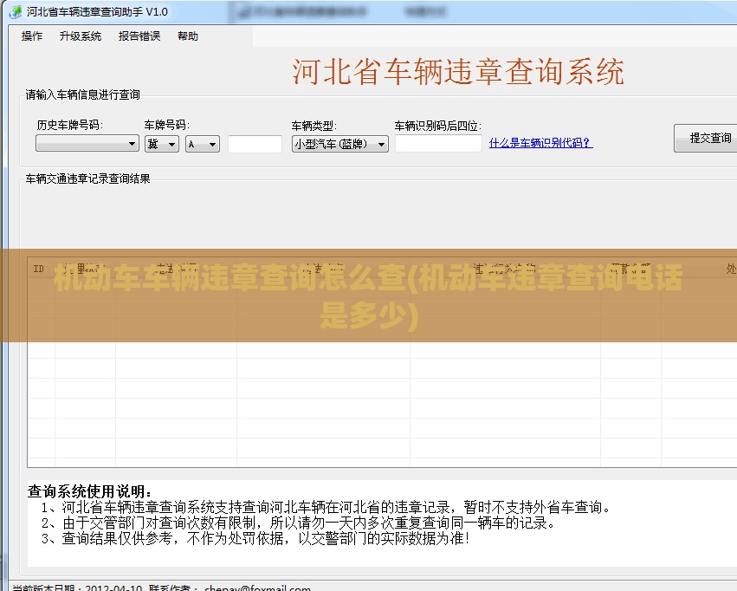This screenshot has width=737, height=591.
Task: Click the plate number input field
Action: tap(255, 144)
